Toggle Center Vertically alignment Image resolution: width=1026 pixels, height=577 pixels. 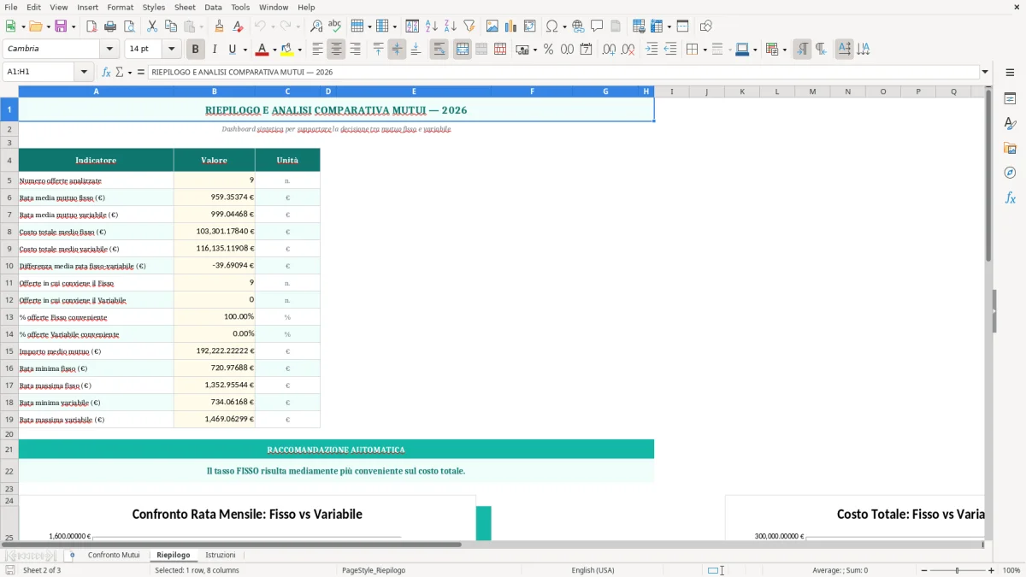coord(397,50)
